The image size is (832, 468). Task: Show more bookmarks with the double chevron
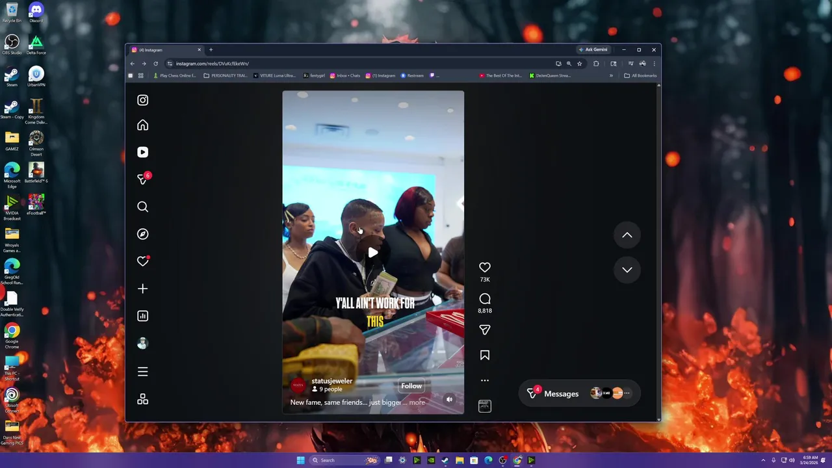point(611,75)
